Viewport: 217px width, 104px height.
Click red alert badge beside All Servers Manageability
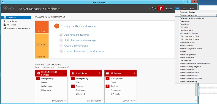pos(107,79)
